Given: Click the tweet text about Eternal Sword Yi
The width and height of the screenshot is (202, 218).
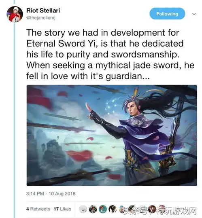Looking at the screenshot, I should point(111,54).
